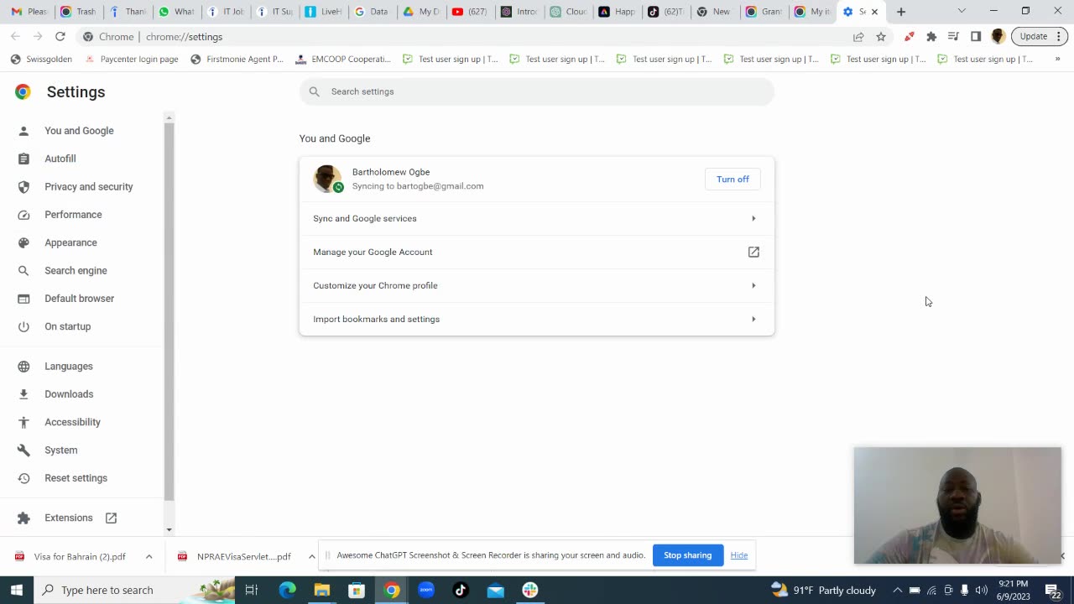
Task: Open the Swissgolden bookmark
Action: point(41,60)
